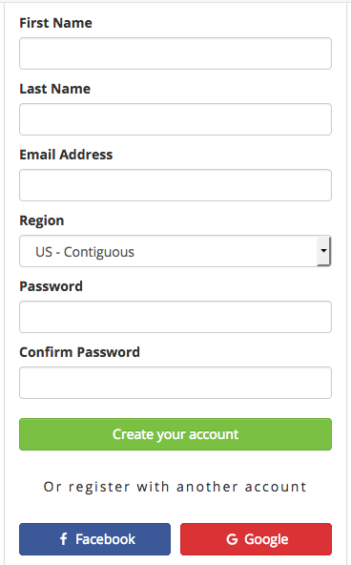Click the Confirm Password label
Viewport: 351px width, 565px height.
click(x=79, y=352)
